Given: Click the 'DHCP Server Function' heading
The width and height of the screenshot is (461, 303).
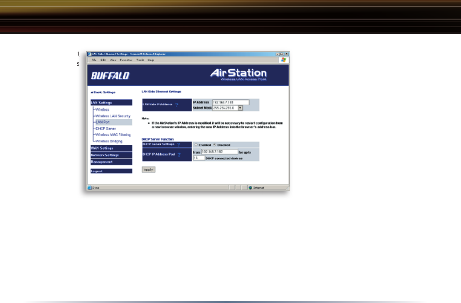Looking at the screenshot, I should pyautogui.click(x=158, y=139).
